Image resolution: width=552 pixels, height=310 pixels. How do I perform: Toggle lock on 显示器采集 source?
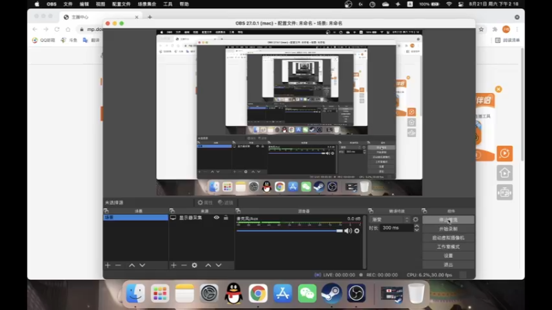tap(226, 218)
